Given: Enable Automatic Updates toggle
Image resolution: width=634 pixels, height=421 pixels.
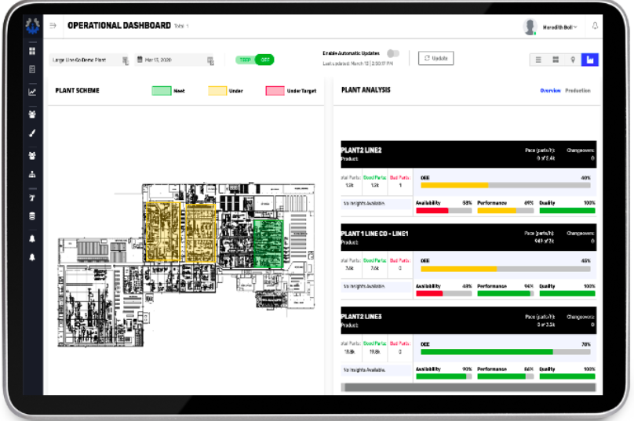Looking at the screenshot, I should click(x=393, y=53).
